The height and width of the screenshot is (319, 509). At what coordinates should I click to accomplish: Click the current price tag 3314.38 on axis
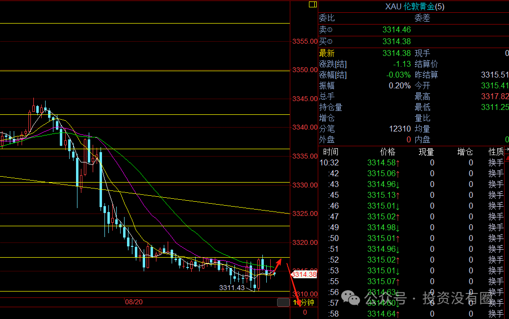tap(304, 274)
